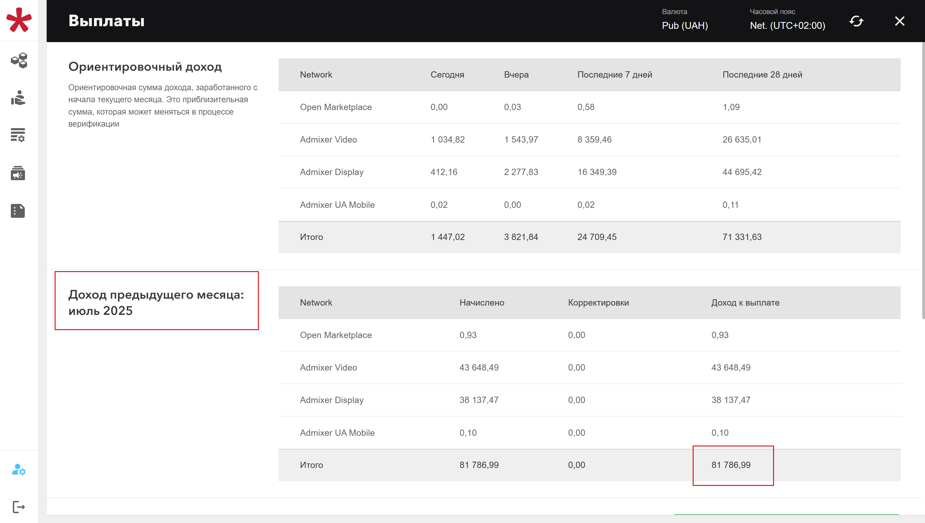Image resolution: width=925 pixels, height=523 pixels.
Task: Click the Admixer red asterisk logo
Action: pos(19,20)
